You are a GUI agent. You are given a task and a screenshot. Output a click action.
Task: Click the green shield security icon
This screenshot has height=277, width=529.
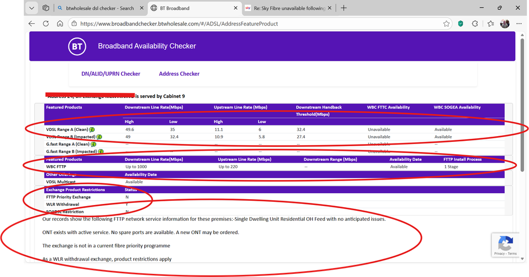pos(461,24)
